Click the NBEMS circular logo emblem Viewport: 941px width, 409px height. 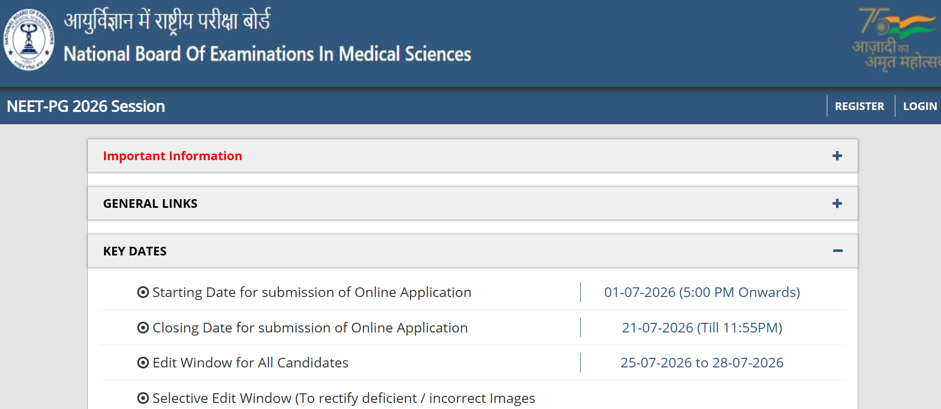point(29,40)
